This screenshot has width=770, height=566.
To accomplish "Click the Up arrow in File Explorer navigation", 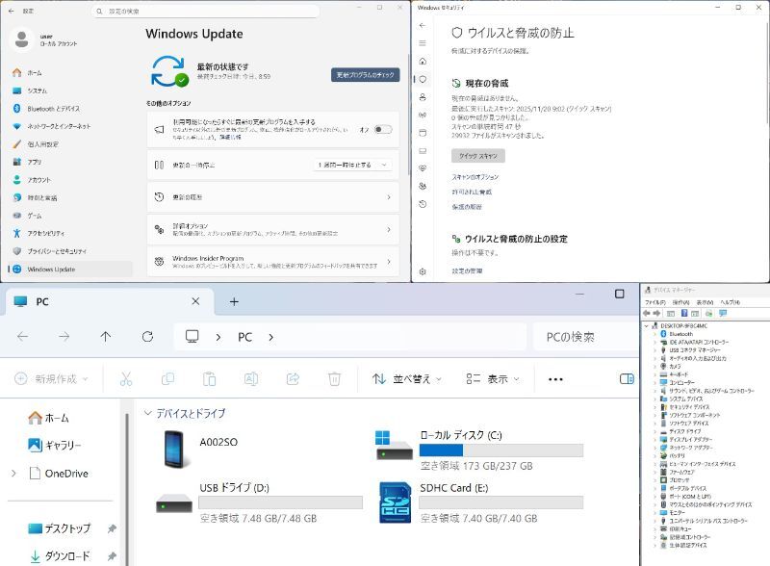I will (x=106, y=337).
